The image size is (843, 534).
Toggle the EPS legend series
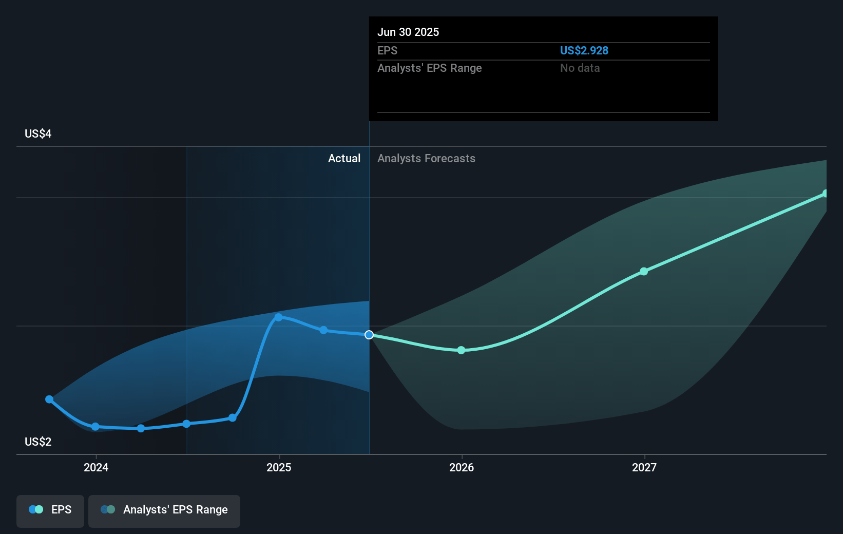coord(50,511)
